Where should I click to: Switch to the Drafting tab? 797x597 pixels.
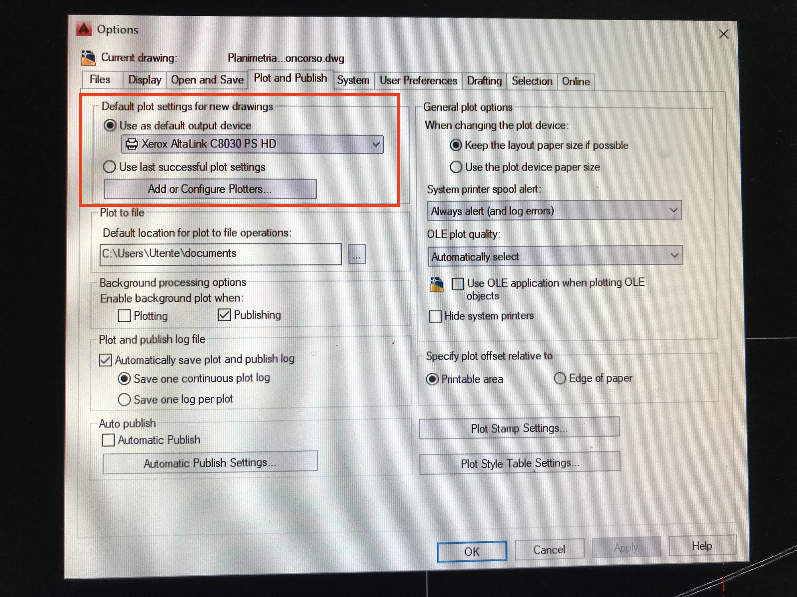click(x=484, y=81)
